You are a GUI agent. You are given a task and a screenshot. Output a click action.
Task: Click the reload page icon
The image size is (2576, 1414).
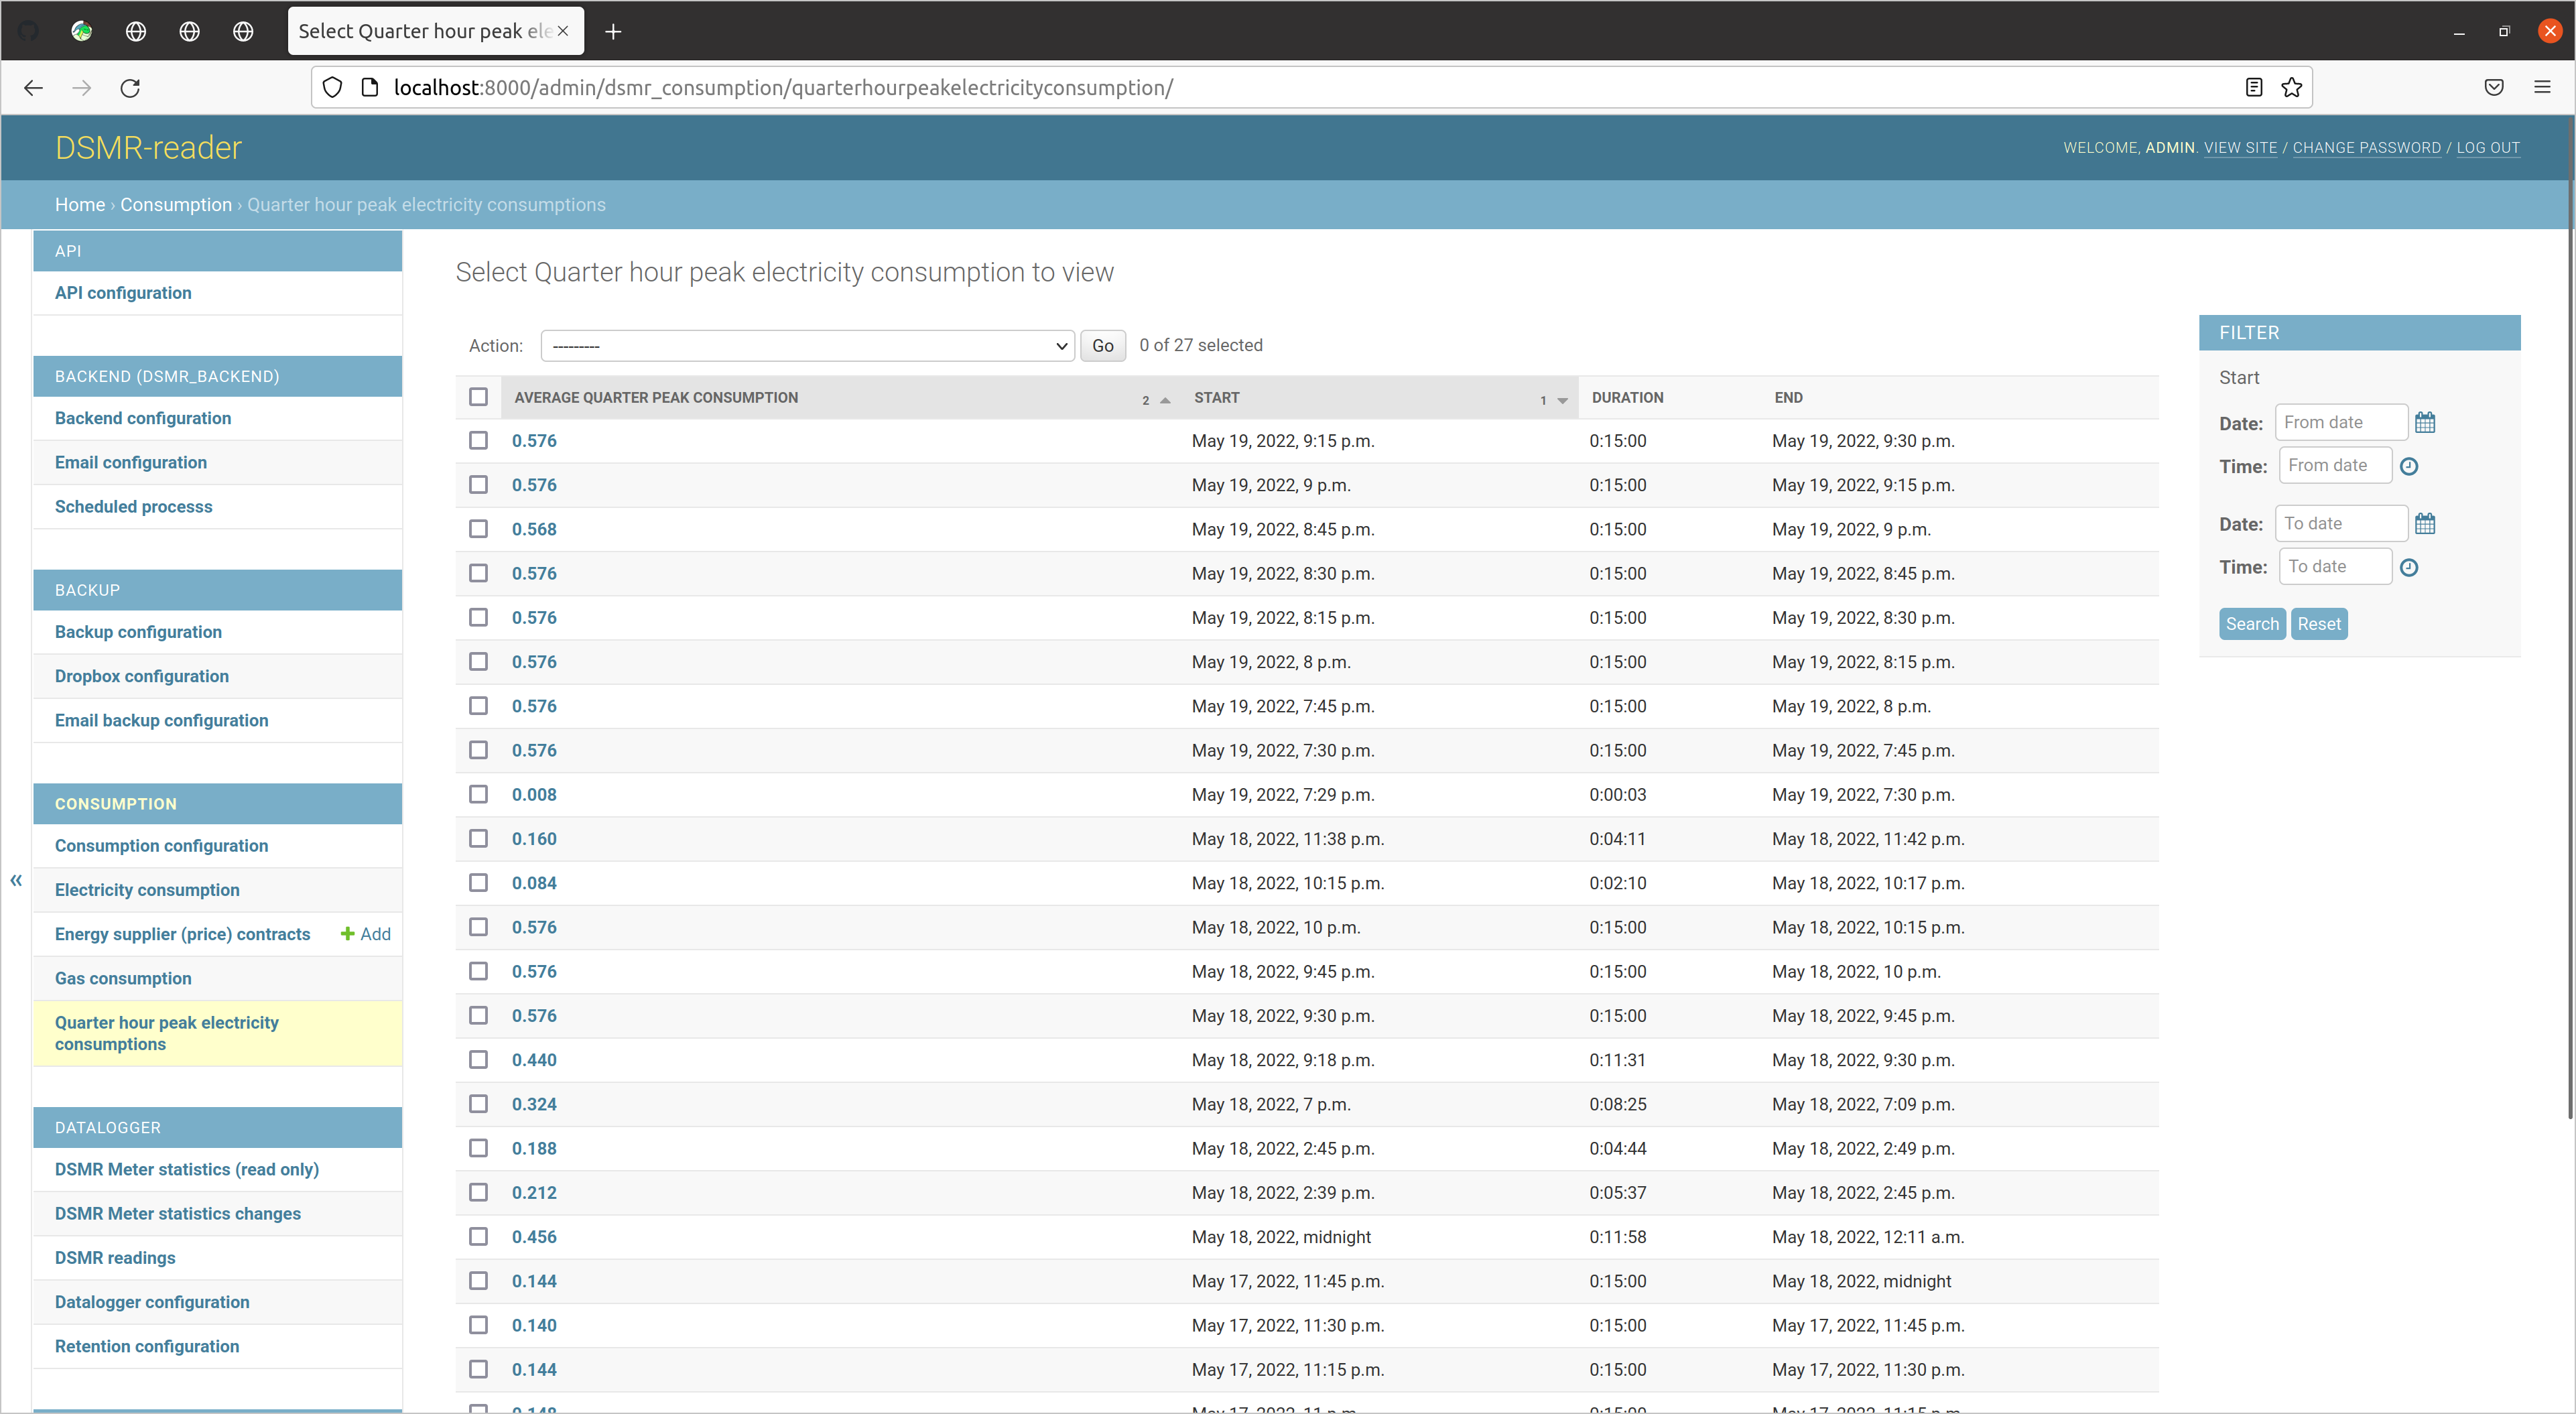point(130,88)
